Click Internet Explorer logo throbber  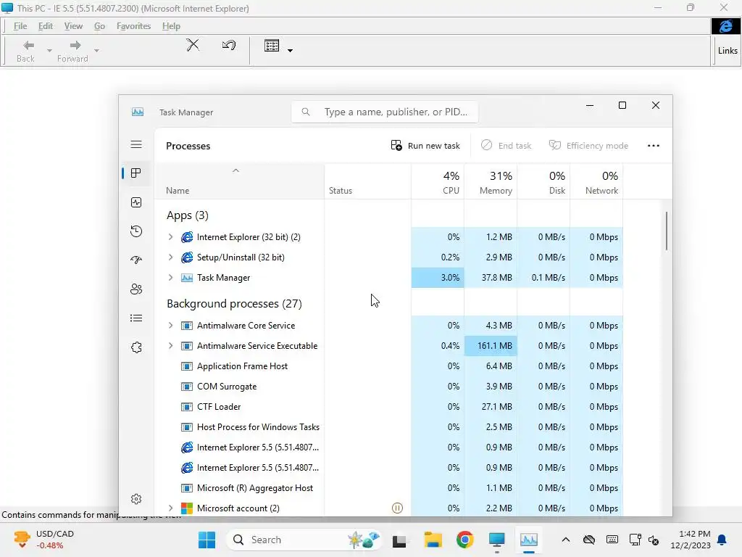[726, 26]
